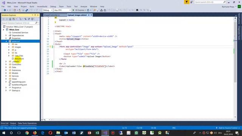This screenshot has width=242, height=136.
Task: Open the Analyze menu
Action: [x=84, y=6]
